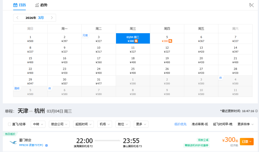Select March 2 priced ¥397
Image resolution: width=259 pixels, height=152 pixels.
click(x=64, y=39)
